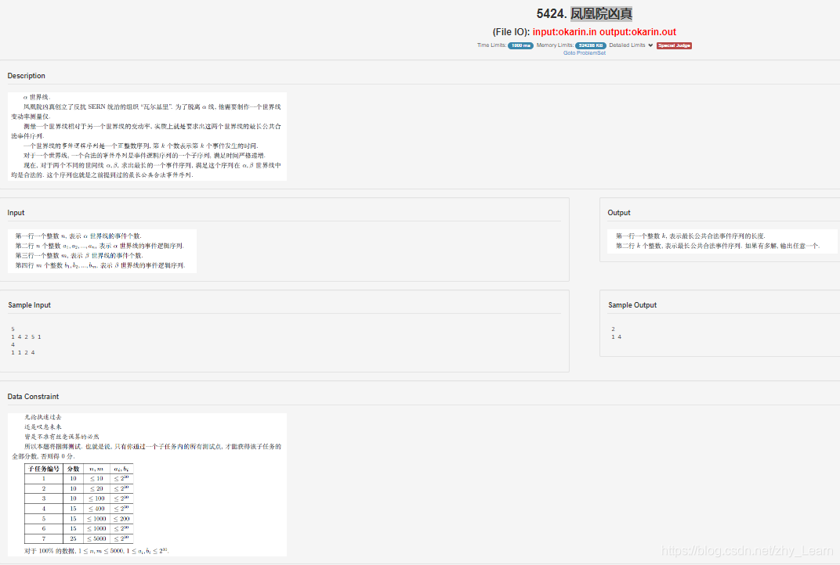Select the problem title 5424. 凤凰院凶真
Image resolution: width=840 pixels, height=565 pixels.
tap(584, 13)
